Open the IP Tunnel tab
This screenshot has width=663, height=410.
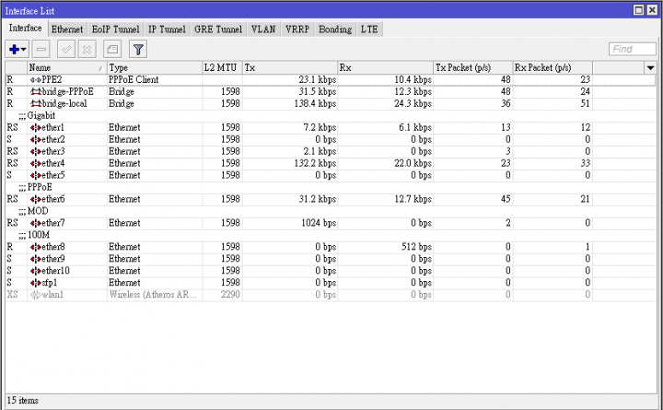pos(167,29)
